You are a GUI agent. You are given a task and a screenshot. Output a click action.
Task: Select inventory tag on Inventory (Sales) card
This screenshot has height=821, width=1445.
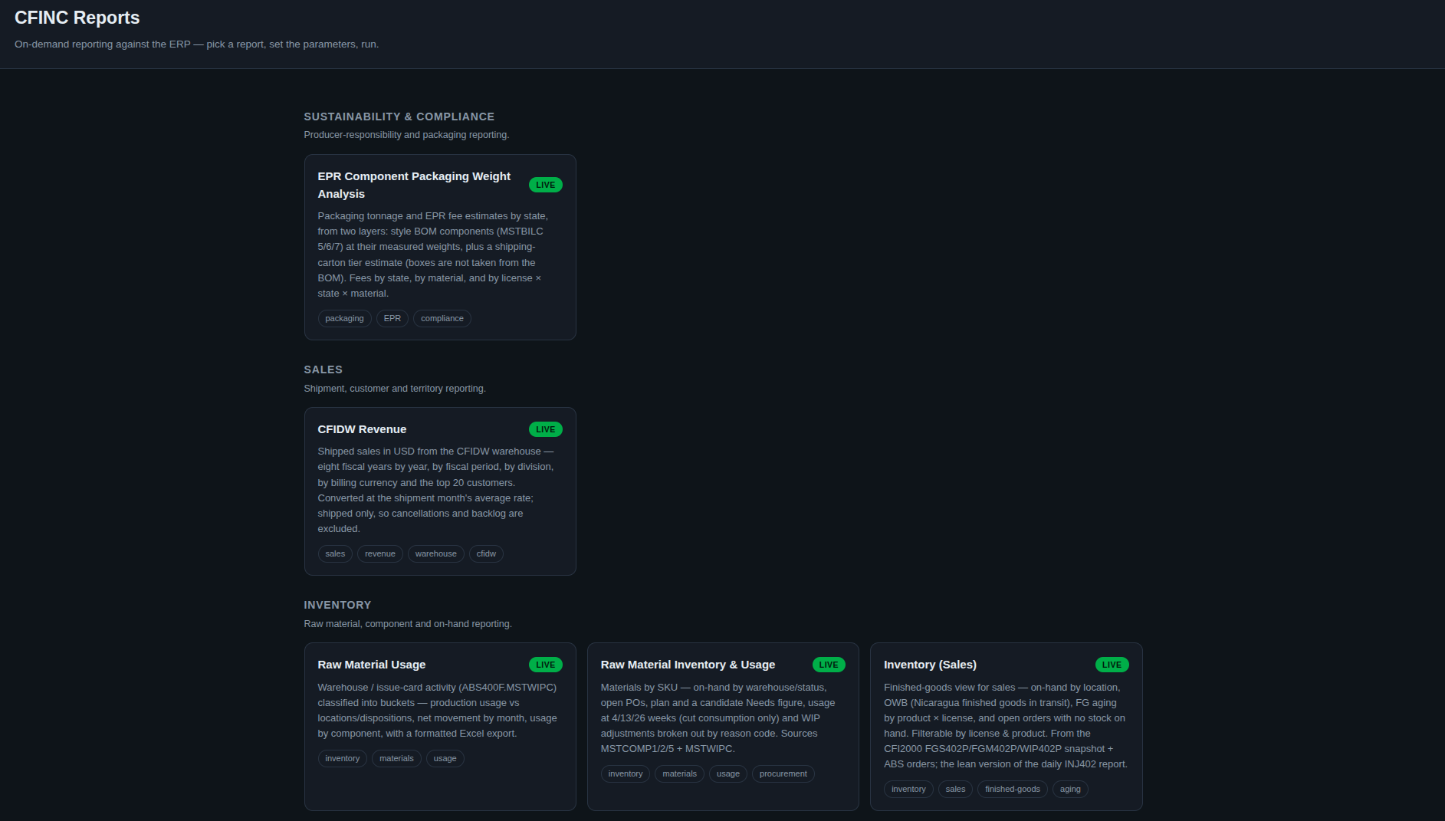click(x=908, y=789)
